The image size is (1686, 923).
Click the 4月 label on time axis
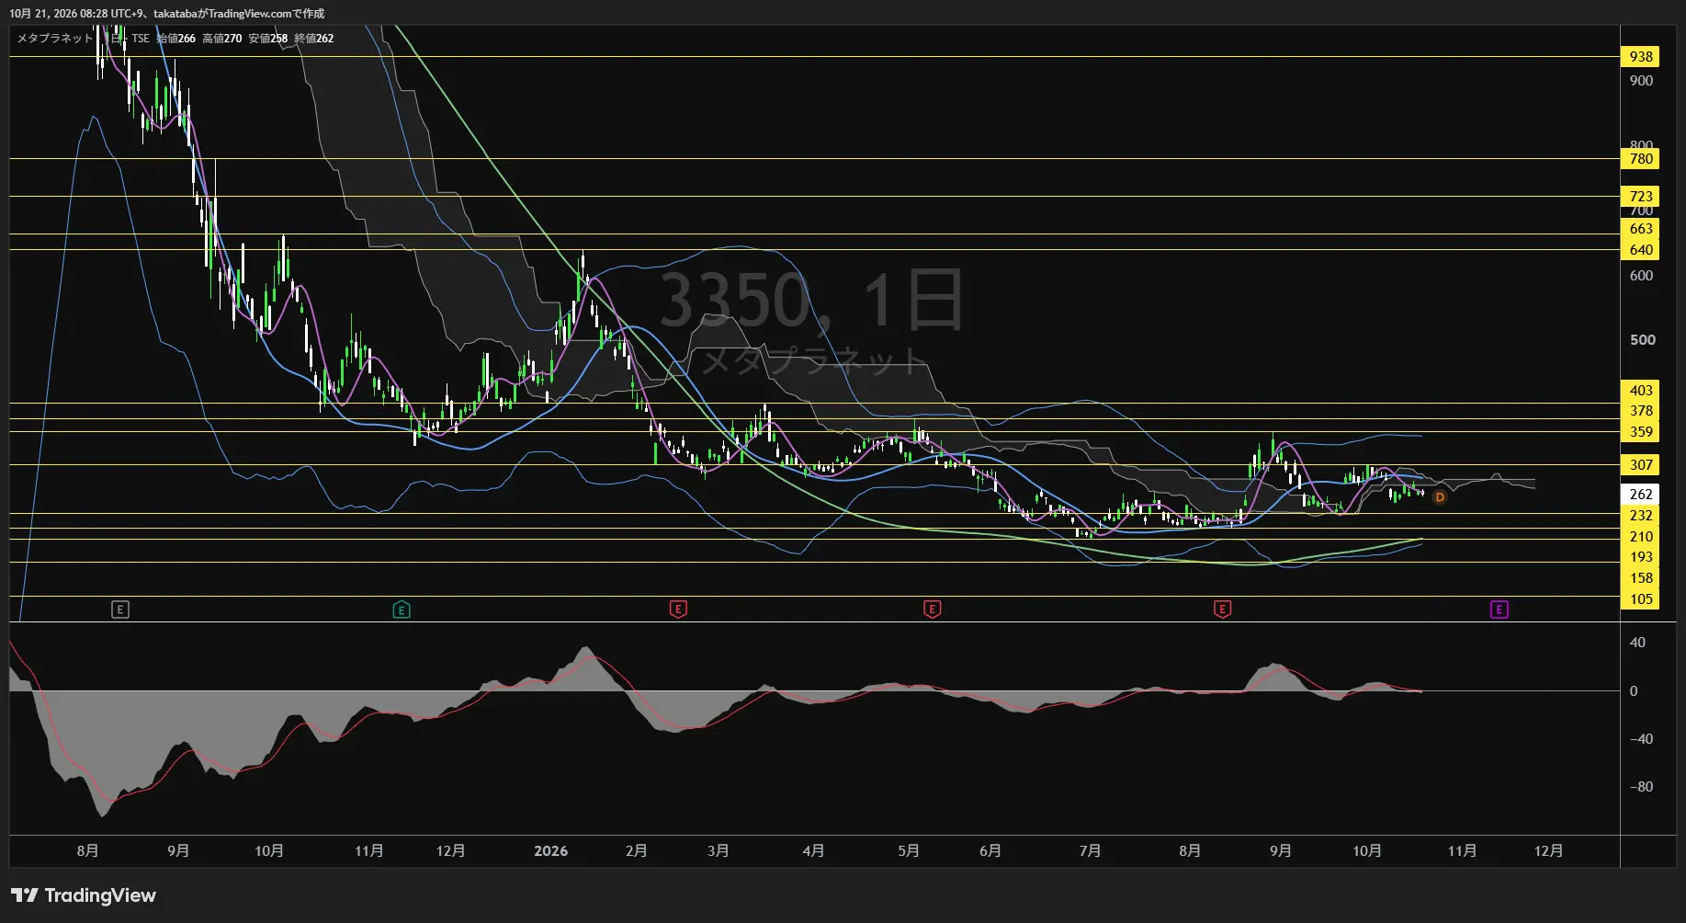pos(813,850)
